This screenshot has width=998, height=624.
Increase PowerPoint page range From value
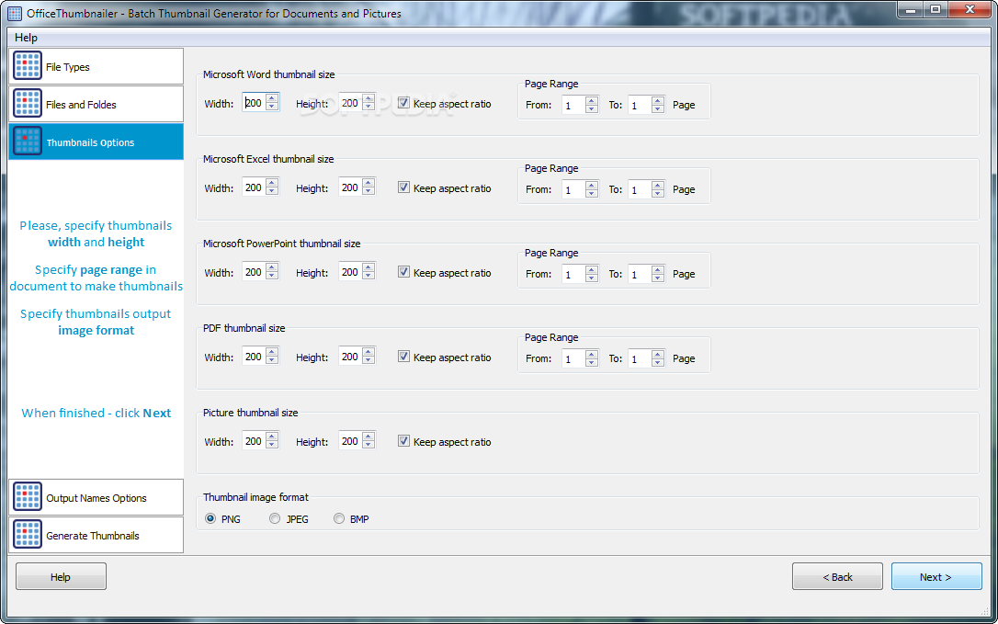[591, 269]
